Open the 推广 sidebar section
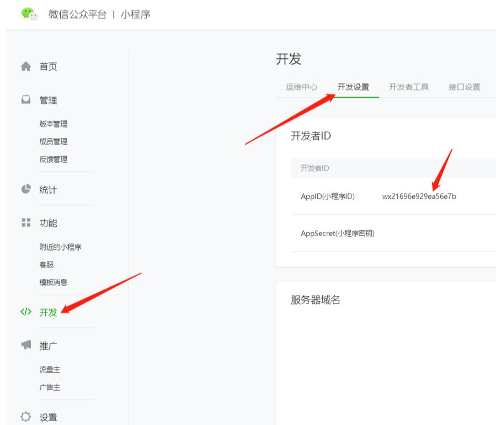The width and height of the screenshot is (496, 425). [x=48, y=346]
